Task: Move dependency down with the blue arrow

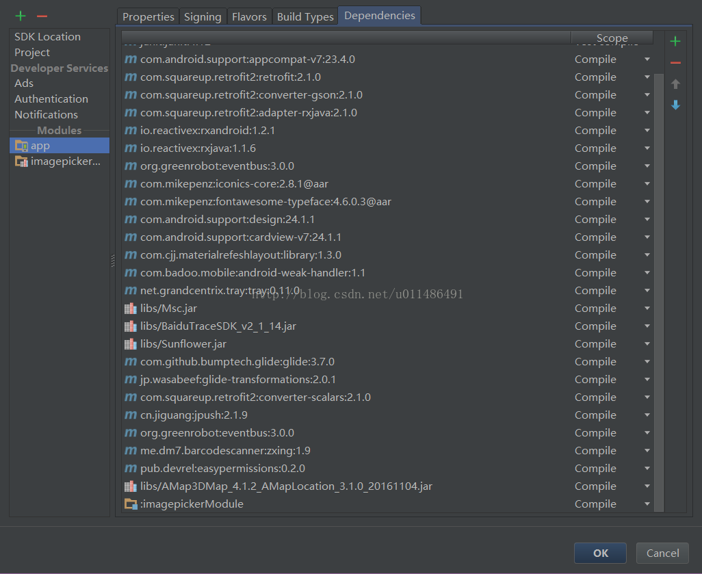Action: (675, 105)
